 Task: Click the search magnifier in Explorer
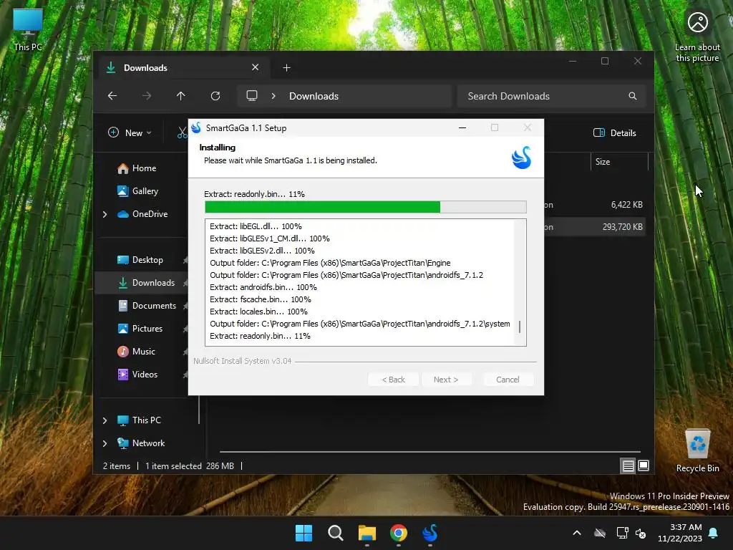click(x=633, y=96)
